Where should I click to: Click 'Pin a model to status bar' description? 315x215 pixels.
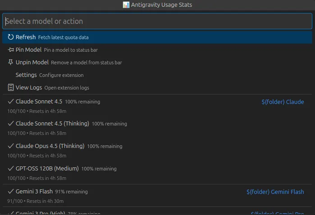pos(71,50)
